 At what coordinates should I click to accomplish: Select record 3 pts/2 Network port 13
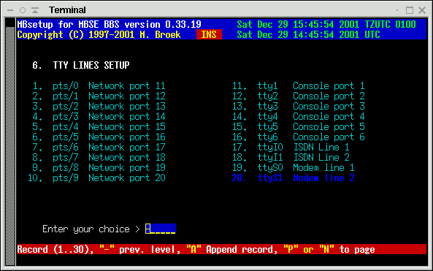(99, 107)
